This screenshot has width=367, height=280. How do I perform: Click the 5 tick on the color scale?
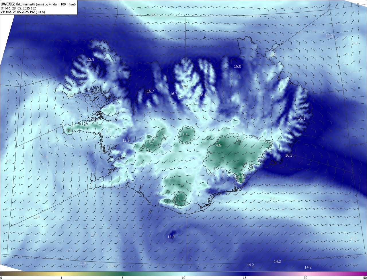pyautogui.click(x=122, y=278)
